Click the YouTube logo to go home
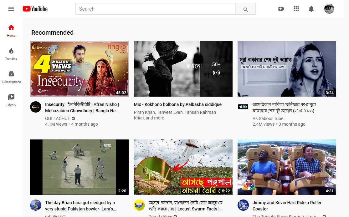The height and width of the screenshot is (217, 349). click(x=35, y=9)
